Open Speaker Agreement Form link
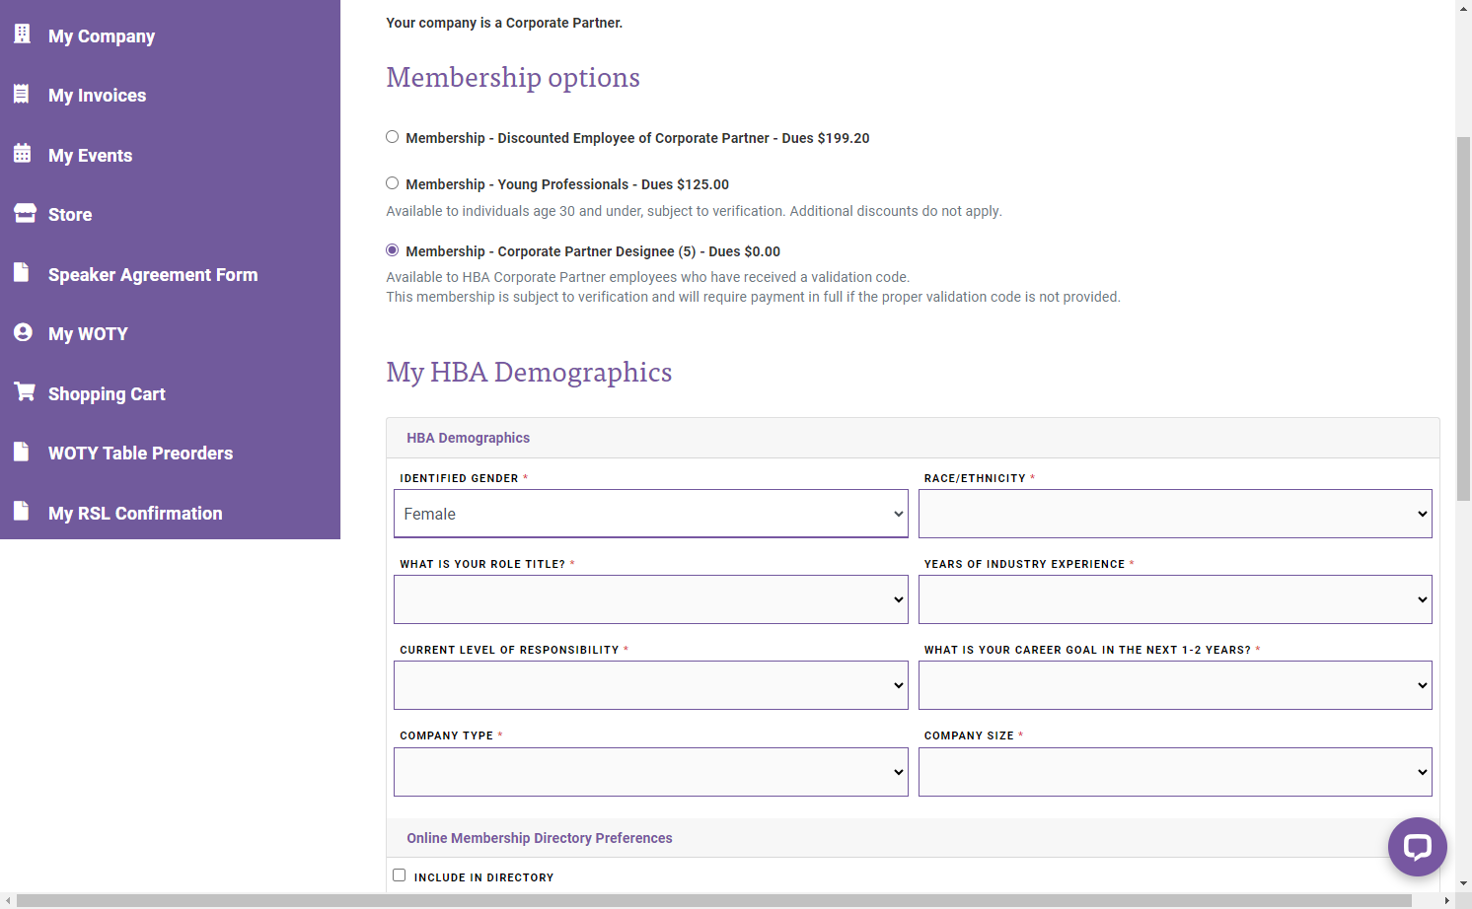1472x909 pixels. (x=153, y=275)
